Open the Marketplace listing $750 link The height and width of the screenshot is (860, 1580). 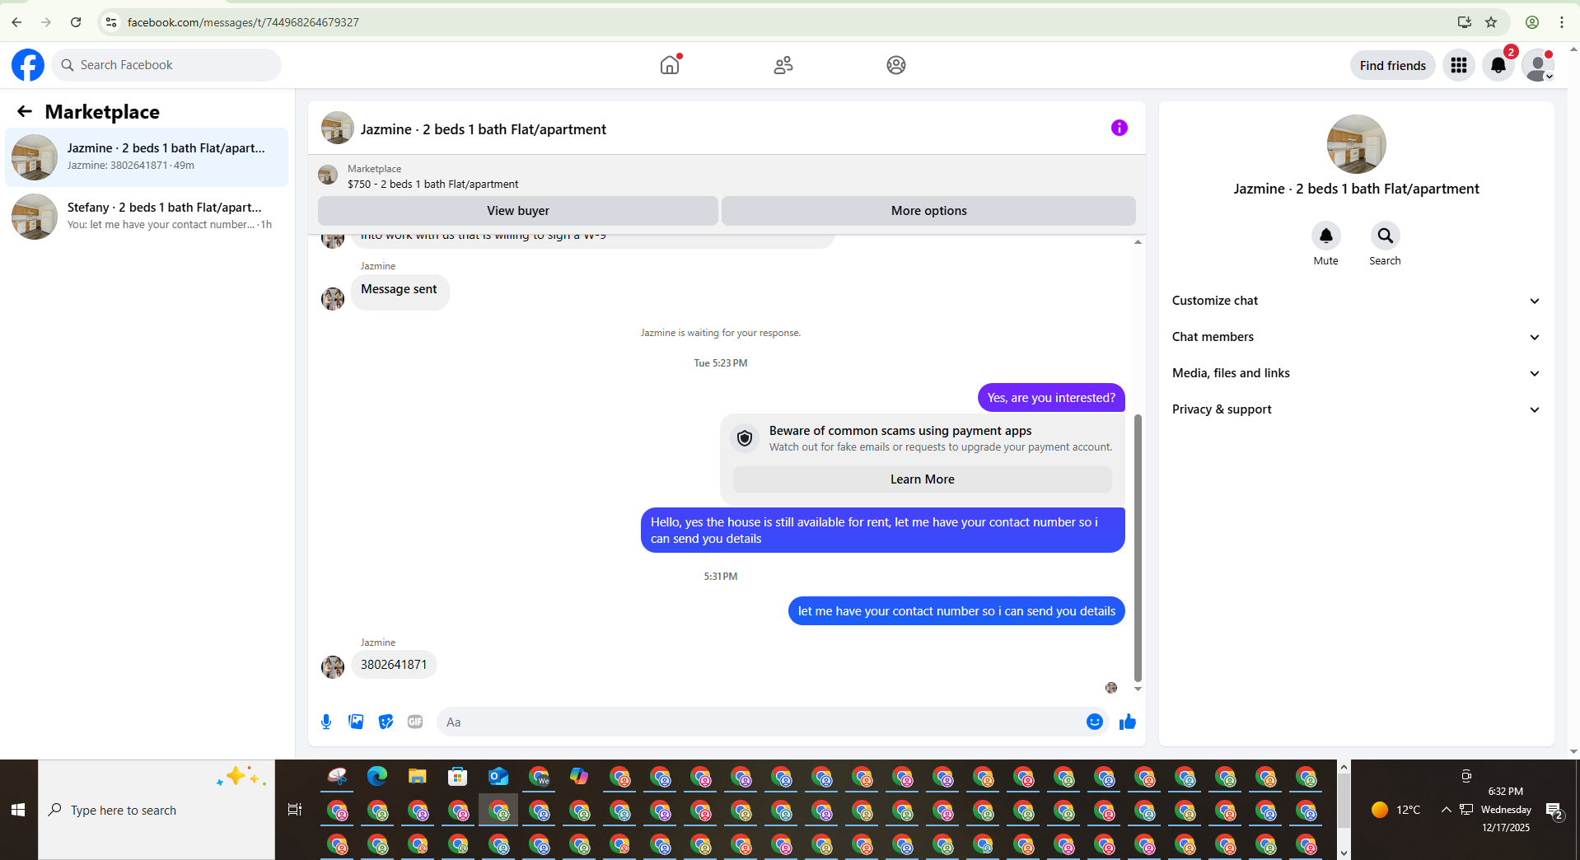click(432, 185)
